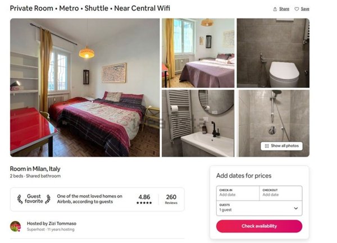Click the Guest favorite laurel badge

click(x=34, y=199)
